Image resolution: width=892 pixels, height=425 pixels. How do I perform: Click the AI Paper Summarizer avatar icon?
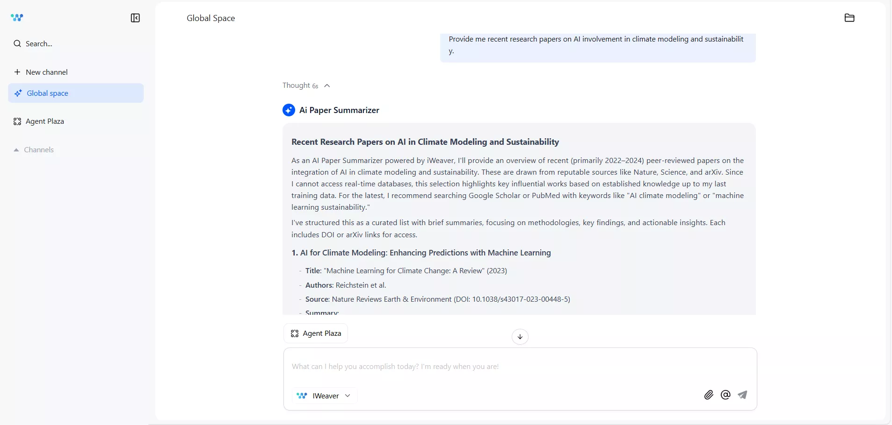pyautogui.click(x=289, y=110)
